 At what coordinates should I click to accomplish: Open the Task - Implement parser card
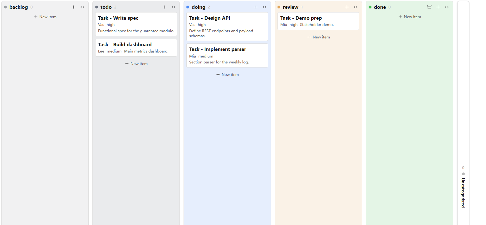pyautogui.click(x=227, y=56)
